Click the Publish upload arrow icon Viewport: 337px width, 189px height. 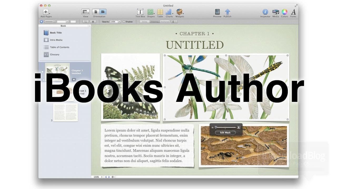(227, 12)
